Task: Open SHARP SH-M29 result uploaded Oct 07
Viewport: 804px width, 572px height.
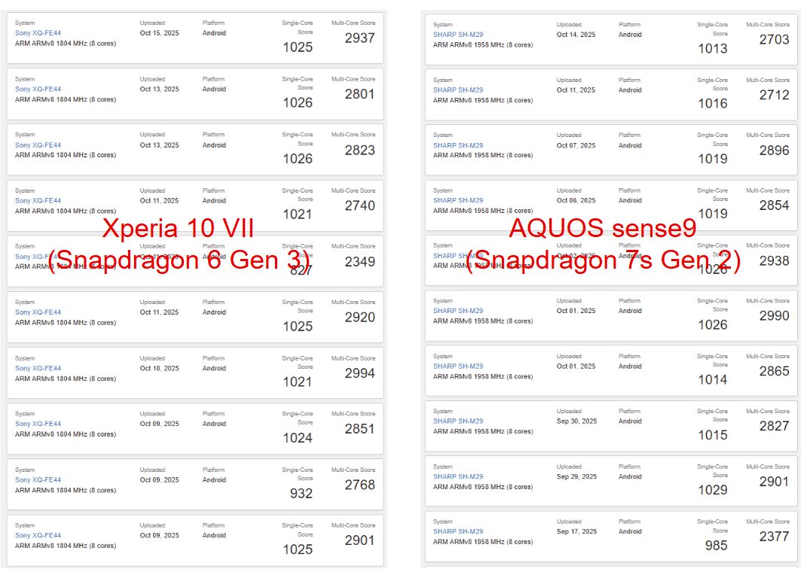Action: point(458,145)
